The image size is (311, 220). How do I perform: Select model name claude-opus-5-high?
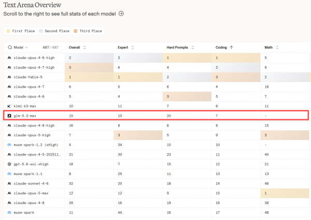tap(32, 135)
